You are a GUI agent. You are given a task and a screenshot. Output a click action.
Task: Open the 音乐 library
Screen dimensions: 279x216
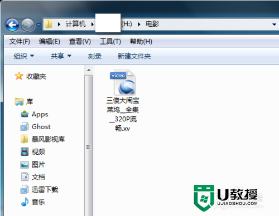pos(39,202)
